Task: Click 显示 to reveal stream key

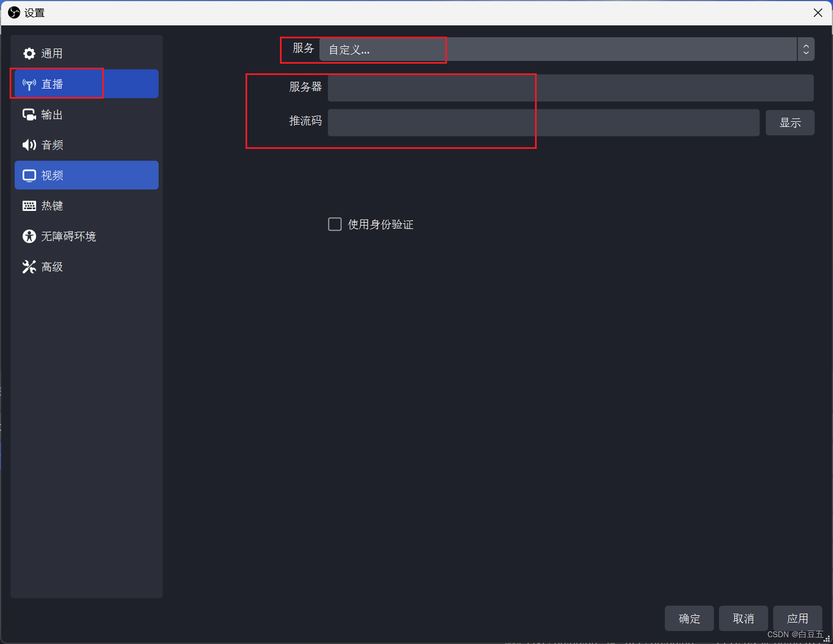Action: pos(790,123)
